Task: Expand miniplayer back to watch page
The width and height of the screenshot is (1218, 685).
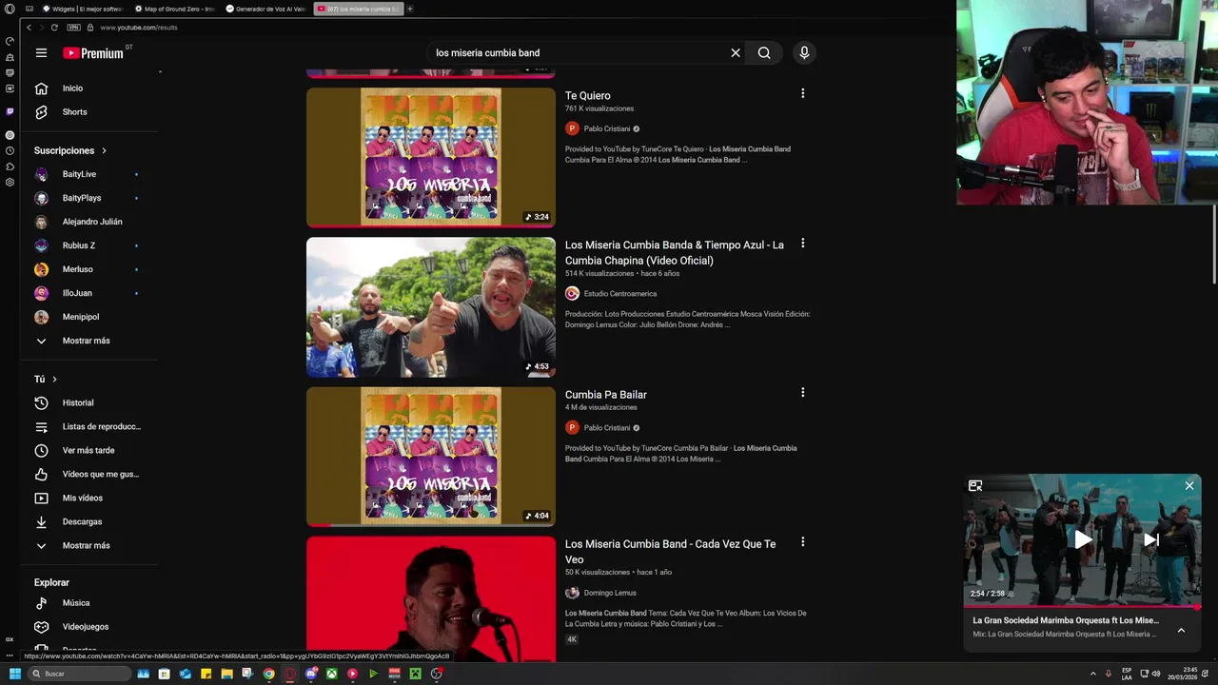Action: coord(975,486)
